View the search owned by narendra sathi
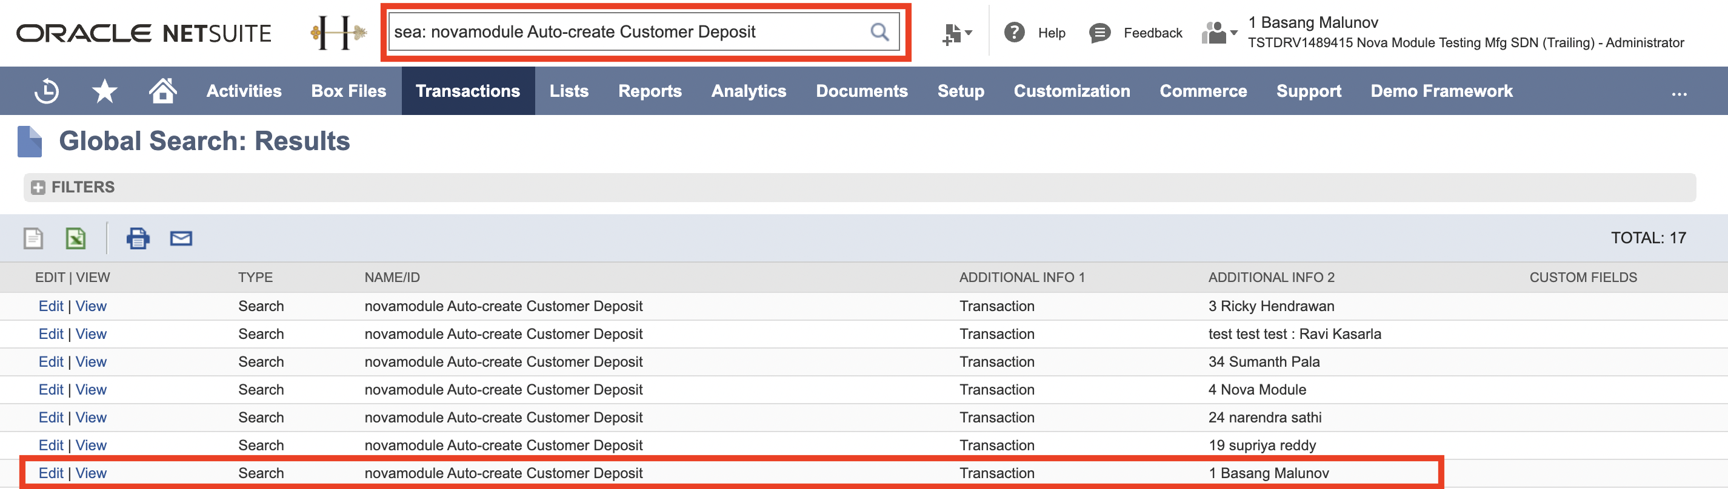Viewport: 1728px width, 489px height. pos(92,418)
